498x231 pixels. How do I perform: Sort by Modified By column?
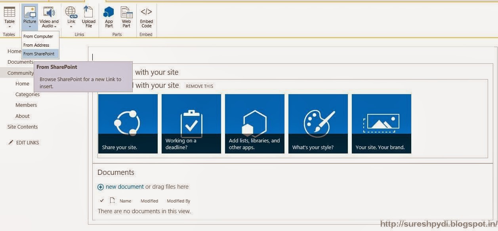tap(178, 201)
